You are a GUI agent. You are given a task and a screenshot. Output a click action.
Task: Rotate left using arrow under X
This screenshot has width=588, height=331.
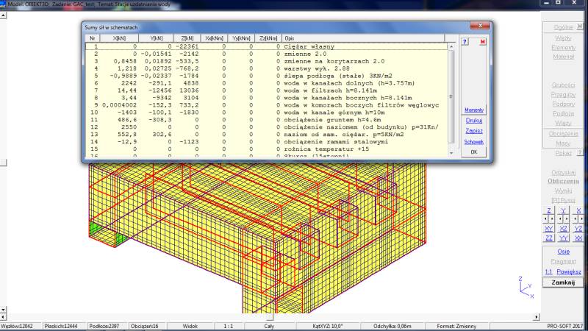click(576, 218)
